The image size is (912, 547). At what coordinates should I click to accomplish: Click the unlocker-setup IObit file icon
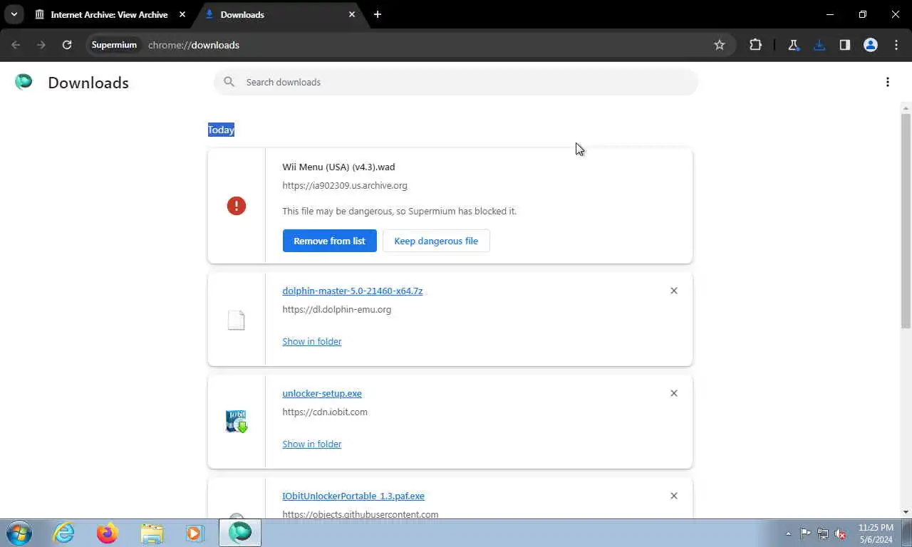click(236, 422)
